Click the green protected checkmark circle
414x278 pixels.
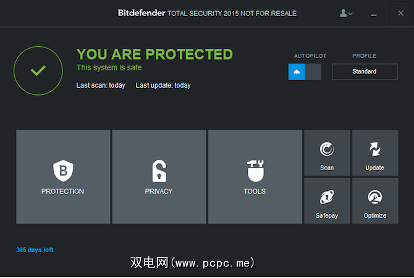pyautogui.click(x=38, y=70)
